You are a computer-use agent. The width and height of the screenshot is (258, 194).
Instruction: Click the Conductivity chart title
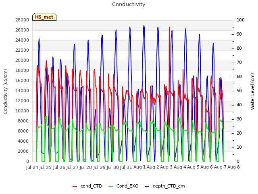pos(129,4)
